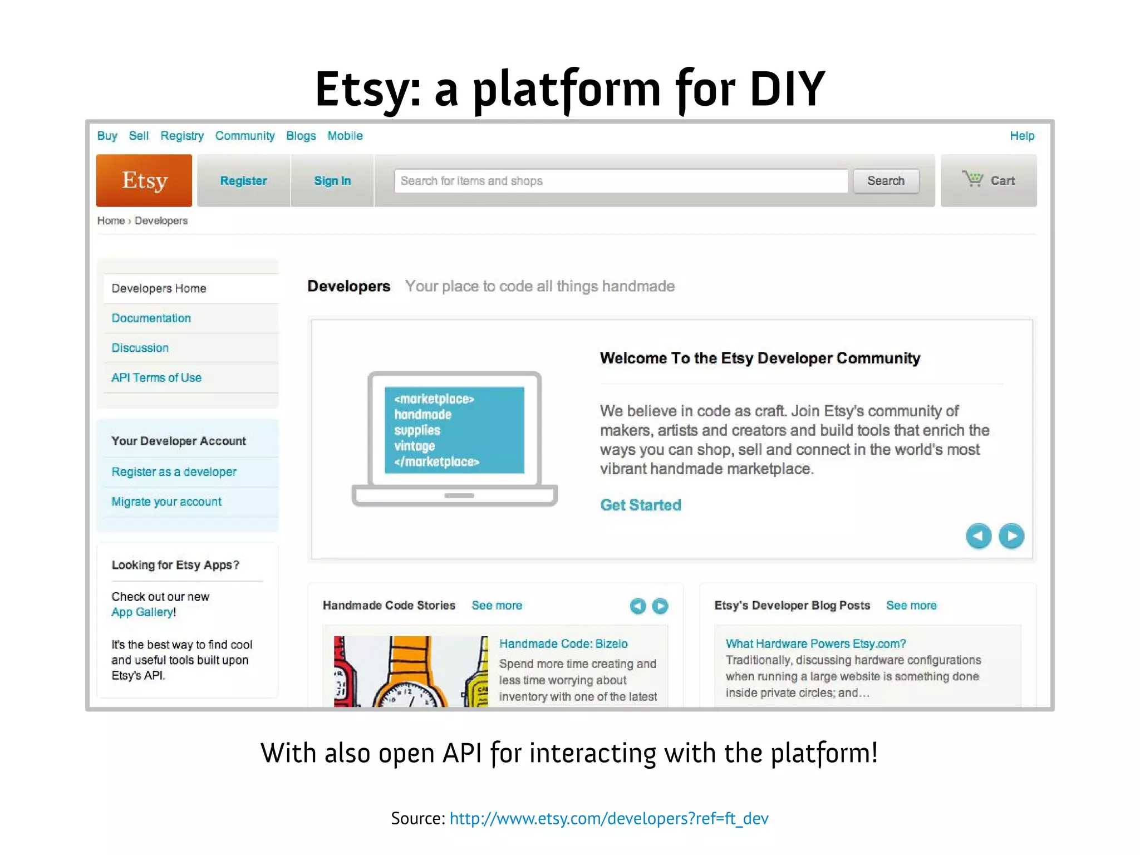
Task: Open What Hardware Powers Etsy.com post
Action: (x=815, y=643)
